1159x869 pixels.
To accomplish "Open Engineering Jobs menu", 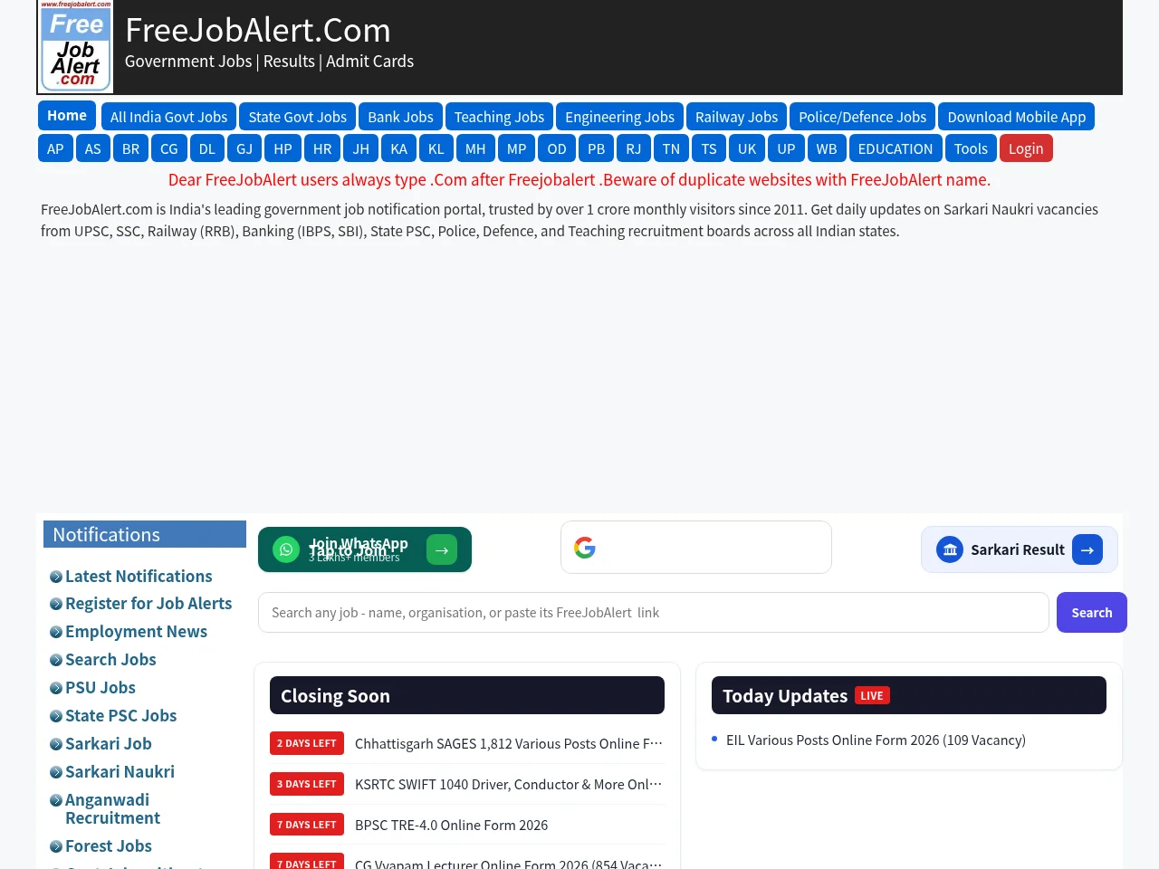I will pos(620,117).
